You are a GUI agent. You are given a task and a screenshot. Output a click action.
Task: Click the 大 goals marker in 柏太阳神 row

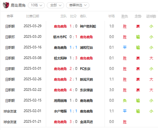click(151, 58)
